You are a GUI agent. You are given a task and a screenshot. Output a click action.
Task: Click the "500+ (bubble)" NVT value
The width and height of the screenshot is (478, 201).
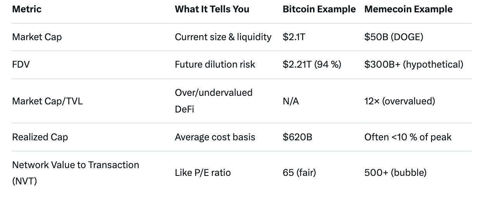coord(395,172)
